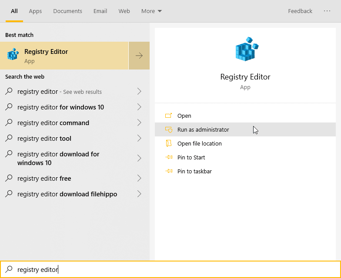
Task: Choose Run as administrator
Action: (x=245, y=129)
